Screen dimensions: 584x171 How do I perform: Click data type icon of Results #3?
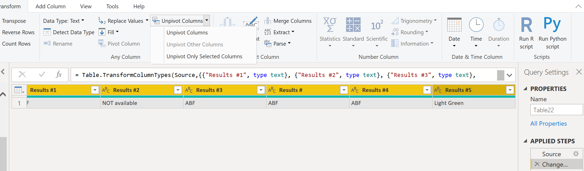click(189, 90)
